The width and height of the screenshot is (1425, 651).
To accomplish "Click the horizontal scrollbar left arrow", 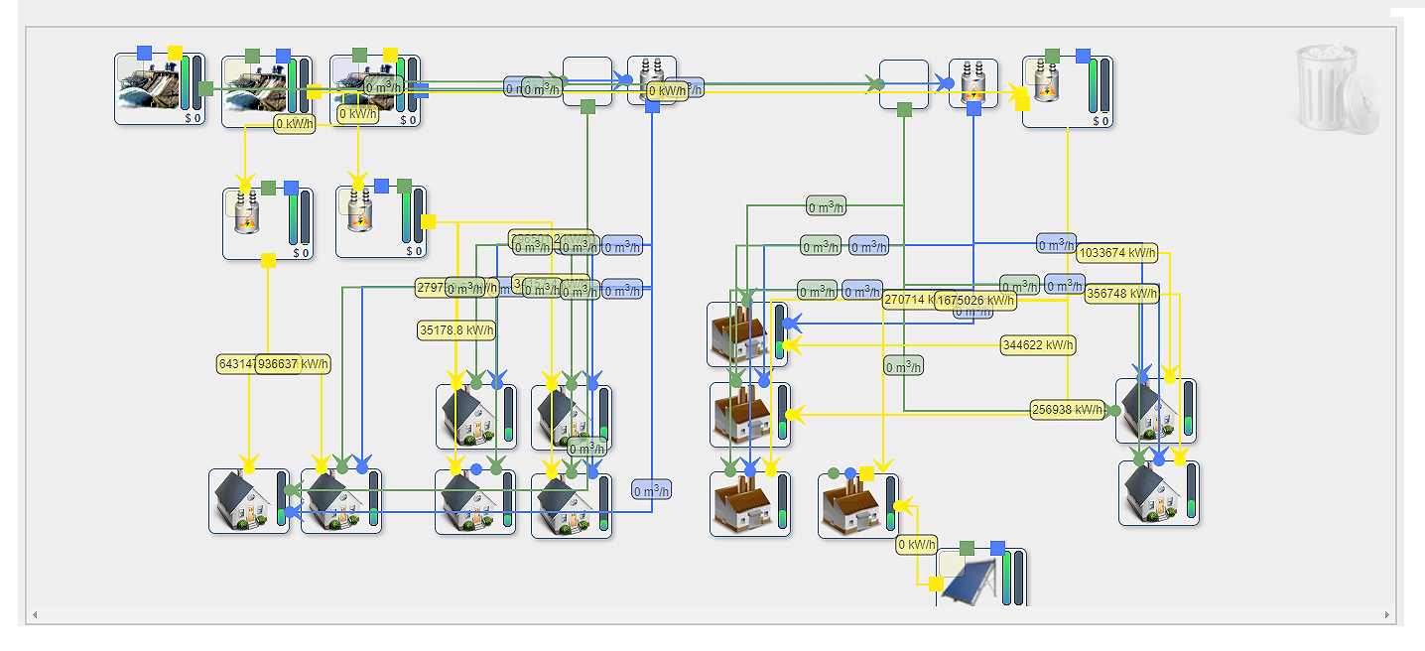I will point(35,615).
